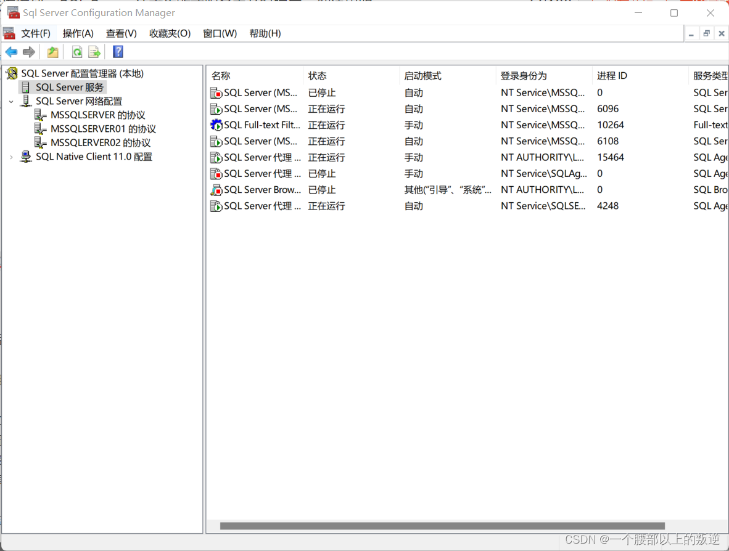Expand the SQL Native Client 11.0 配置 node
The height and width of the screenshot is (551, 729).
point(11,157)
